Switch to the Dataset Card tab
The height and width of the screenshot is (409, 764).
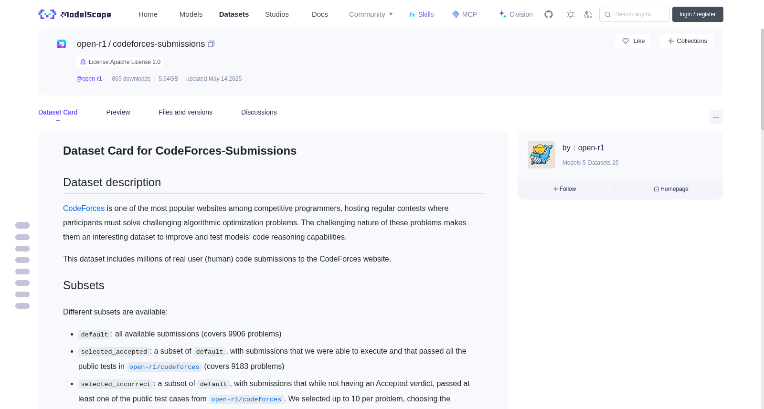[x=58, y=112]
